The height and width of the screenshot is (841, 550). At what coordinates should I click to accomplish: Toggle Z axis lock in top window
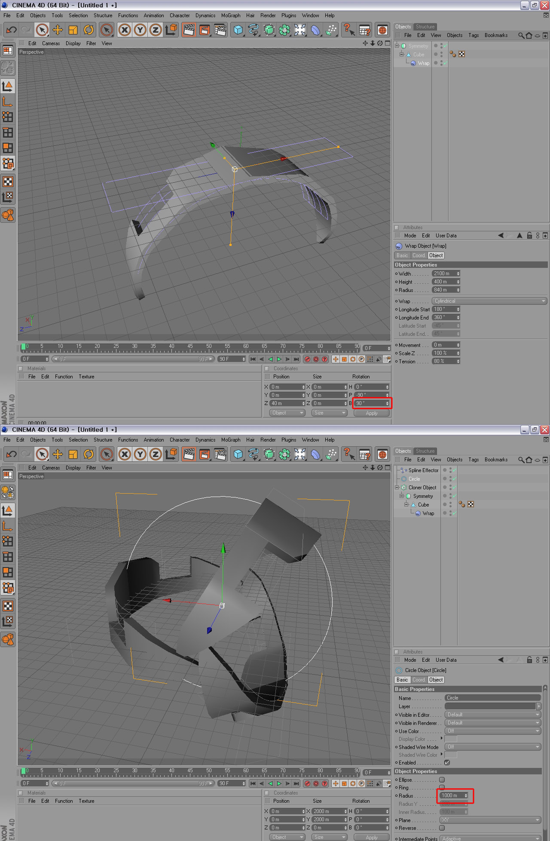pos(156,30)
